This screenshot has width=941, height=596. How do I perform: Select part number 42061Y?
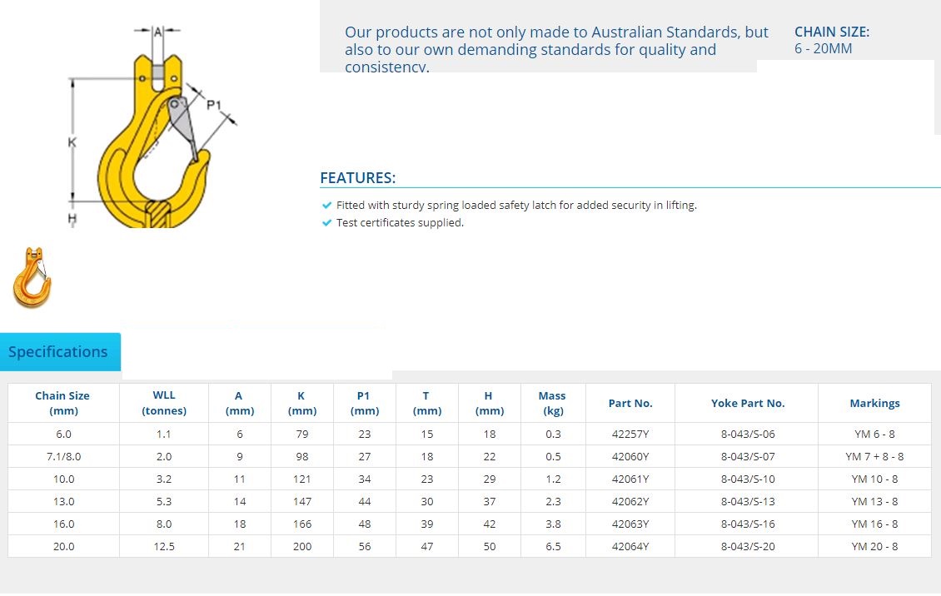pyautogui.click(x=630, y=479)
